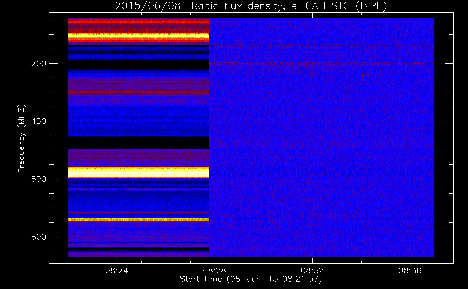Click the 200 frequency tick label
This screenshot has width=468, height=289.
38,64
